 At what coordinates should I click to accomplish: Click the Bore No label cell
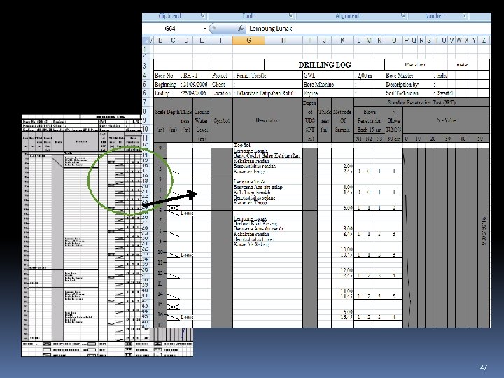click(x=164, y=76)
